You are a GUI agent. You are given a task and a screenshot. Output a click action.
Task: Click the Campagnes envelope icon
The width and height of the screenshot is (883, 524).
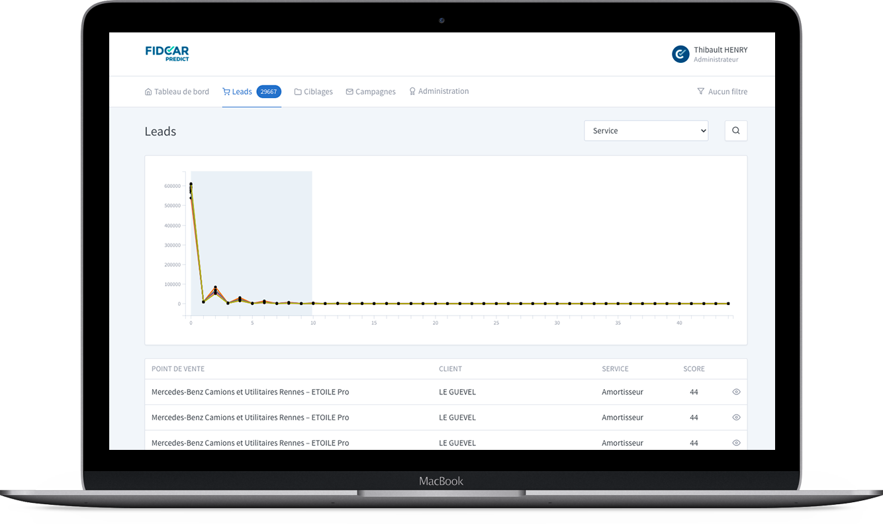[348, 91]
